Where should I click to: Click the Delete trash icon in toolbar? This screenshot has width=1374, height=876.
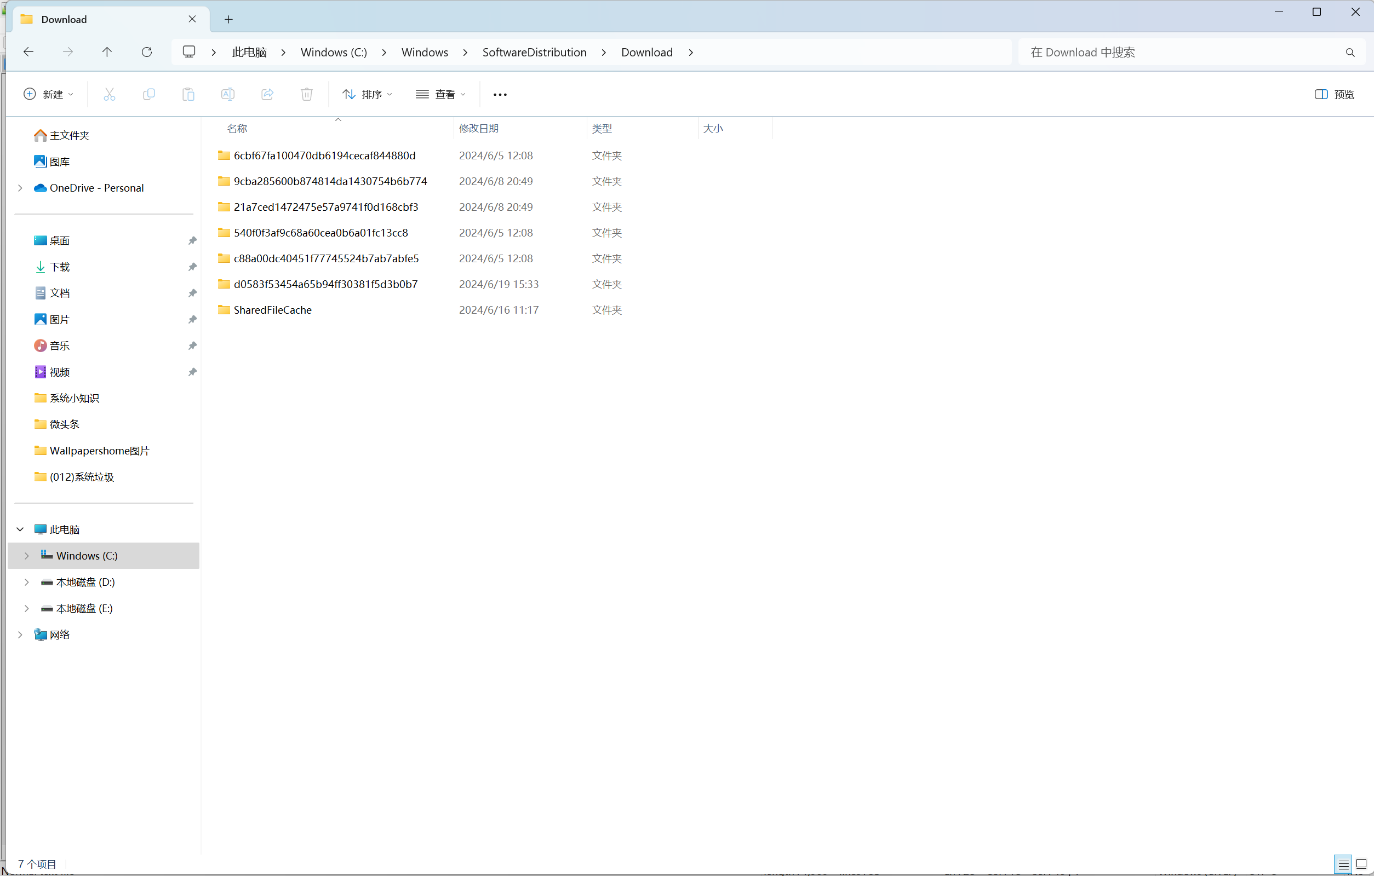tap(306, 94)
